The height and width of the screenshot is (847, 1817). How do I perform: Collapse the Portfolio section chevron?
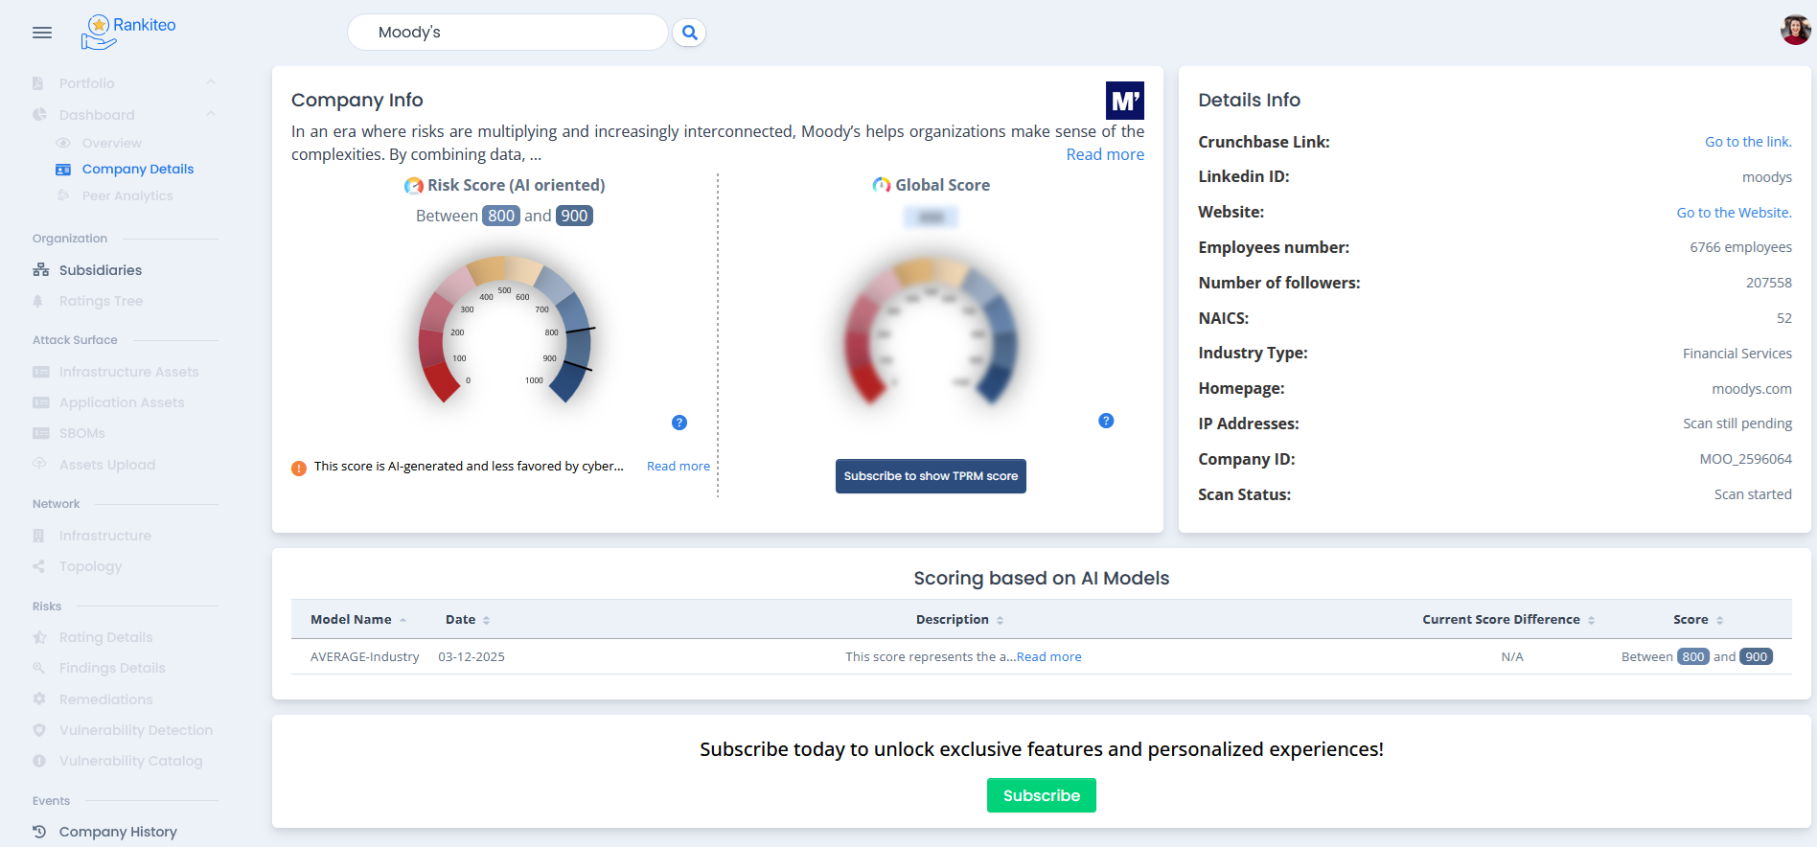pos(211,83)
